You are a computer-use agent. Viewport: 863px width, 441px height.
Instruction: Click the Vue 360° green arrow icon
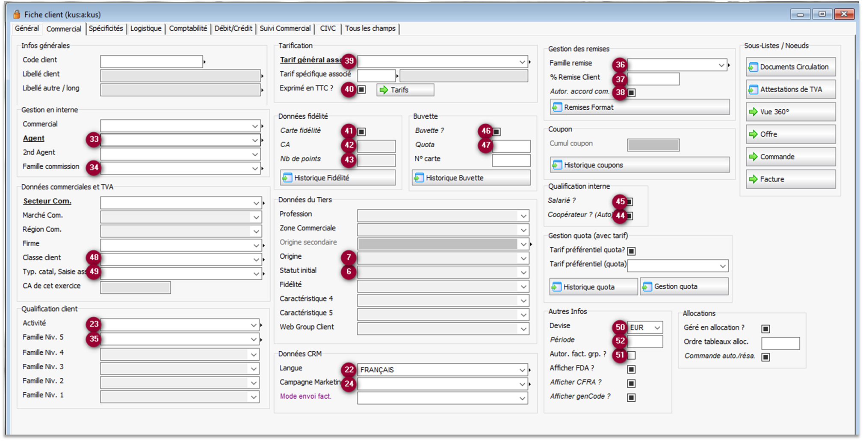coord(753,112)
